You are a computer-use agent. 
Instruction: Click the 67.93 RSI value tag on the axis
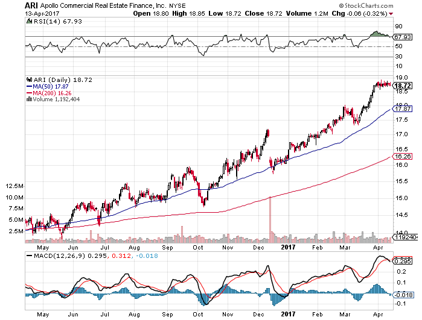[403, 37]
